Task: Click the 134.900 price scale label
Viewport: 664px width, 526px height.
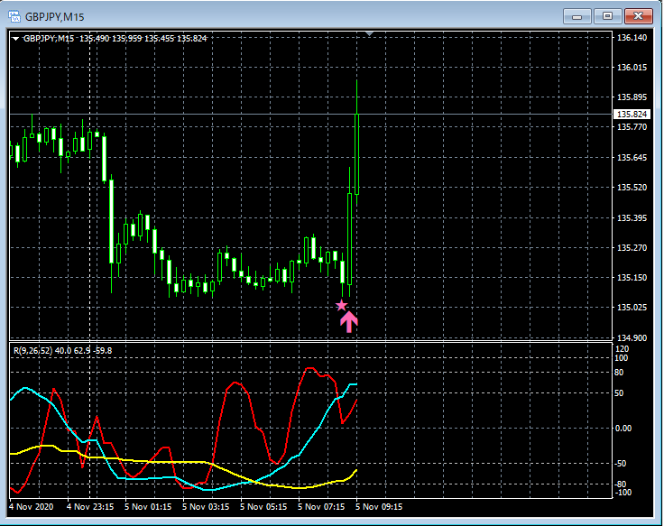Action: 632,338
